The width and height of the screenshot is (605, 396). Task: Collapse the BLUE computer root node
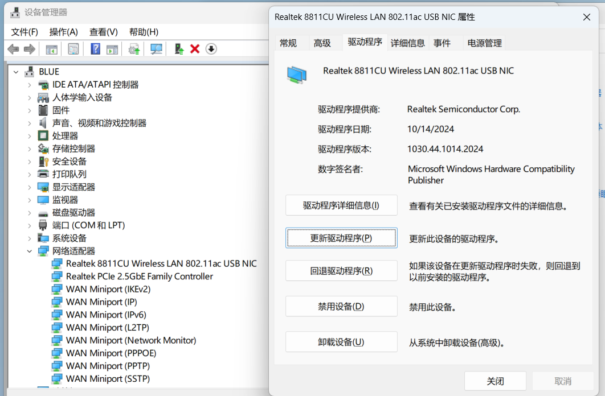point(16,72)
